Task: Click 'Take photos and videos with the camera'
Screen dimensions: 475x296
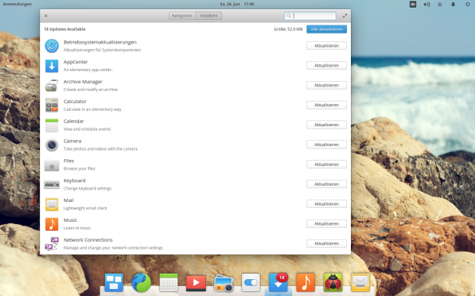Action: click(x=100, y=148)
